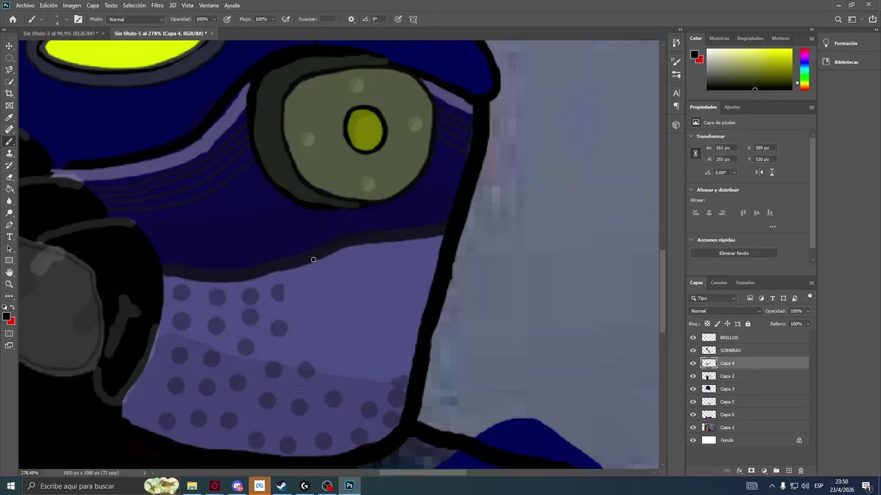This screenshot has width=881, height=495.
Task: Open the brush Modo dropdown
Action: click(136, 19)
